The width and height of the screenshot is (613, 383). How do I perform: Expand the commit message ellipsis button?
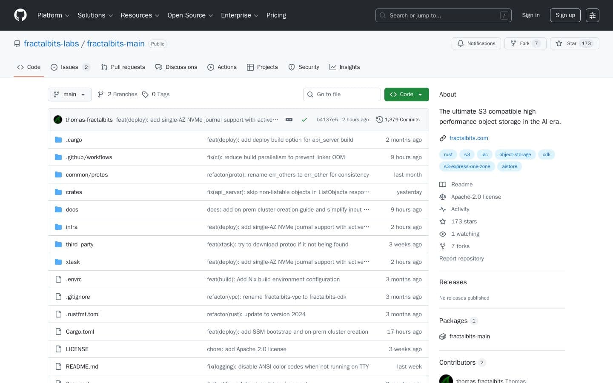click(289, 120)
